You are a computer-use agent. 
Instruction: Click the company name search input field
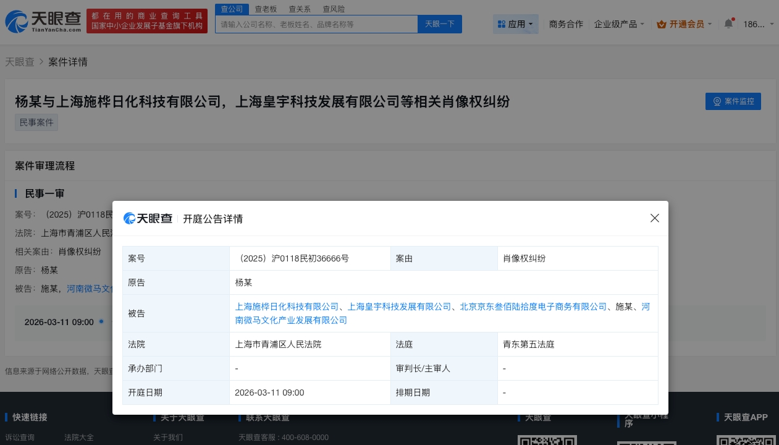pos(316,24)
